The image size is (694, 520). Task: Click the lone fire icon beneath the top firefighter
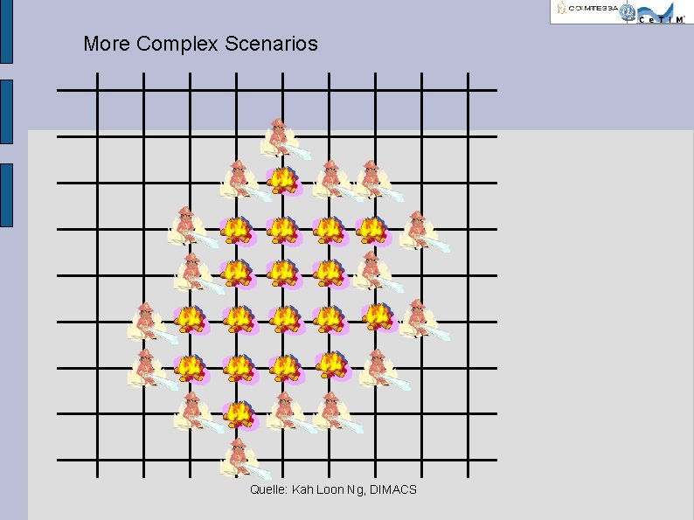pos(283,181)
